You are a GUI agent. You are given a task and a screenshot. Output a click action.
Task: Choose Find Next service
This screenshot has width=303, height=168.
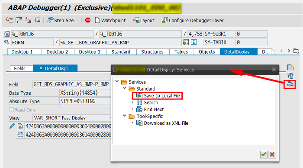tap(150, 110)
